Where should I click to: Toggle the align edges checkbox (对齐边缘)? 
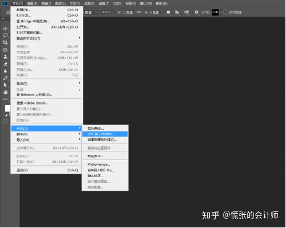tap(225, 12)
